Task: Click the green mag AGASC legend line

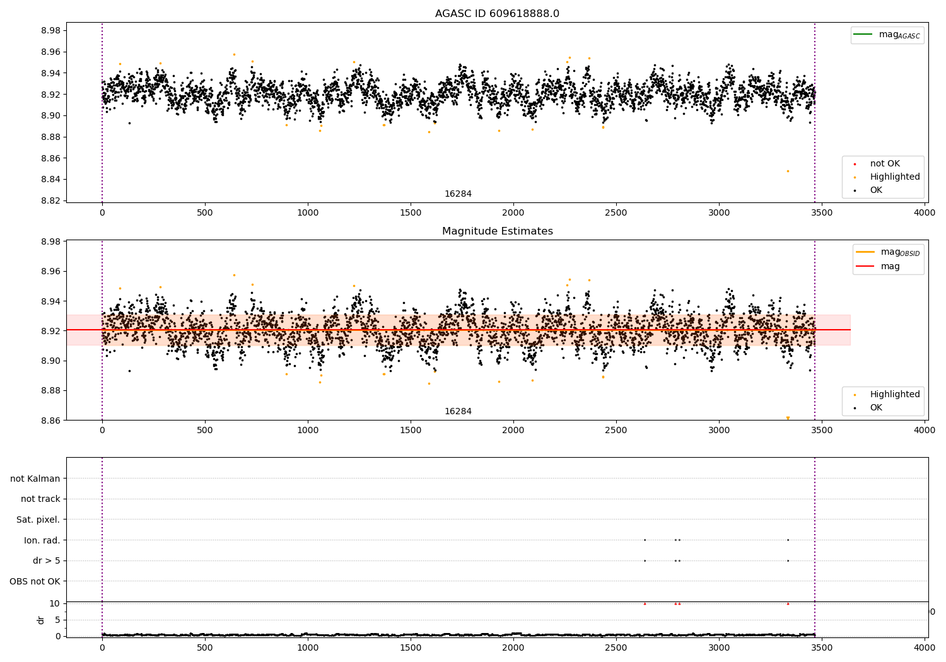Action: [x=863, y=35]
